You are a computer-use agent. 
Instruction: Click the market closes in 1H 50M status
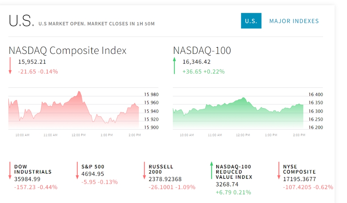(x=96, y=24)
